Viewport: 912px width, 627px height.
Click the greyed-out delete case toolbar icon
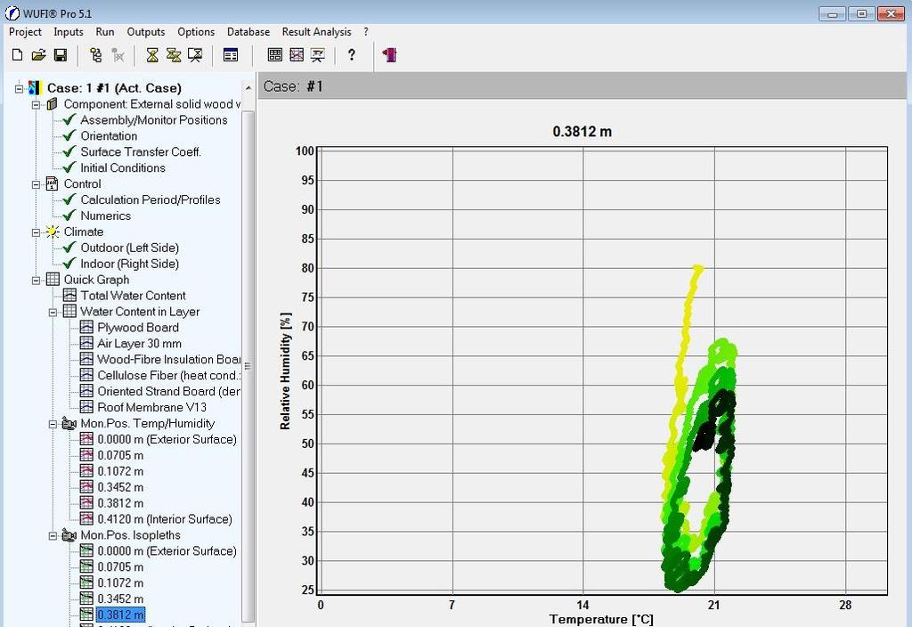click(x=118, y=54)
